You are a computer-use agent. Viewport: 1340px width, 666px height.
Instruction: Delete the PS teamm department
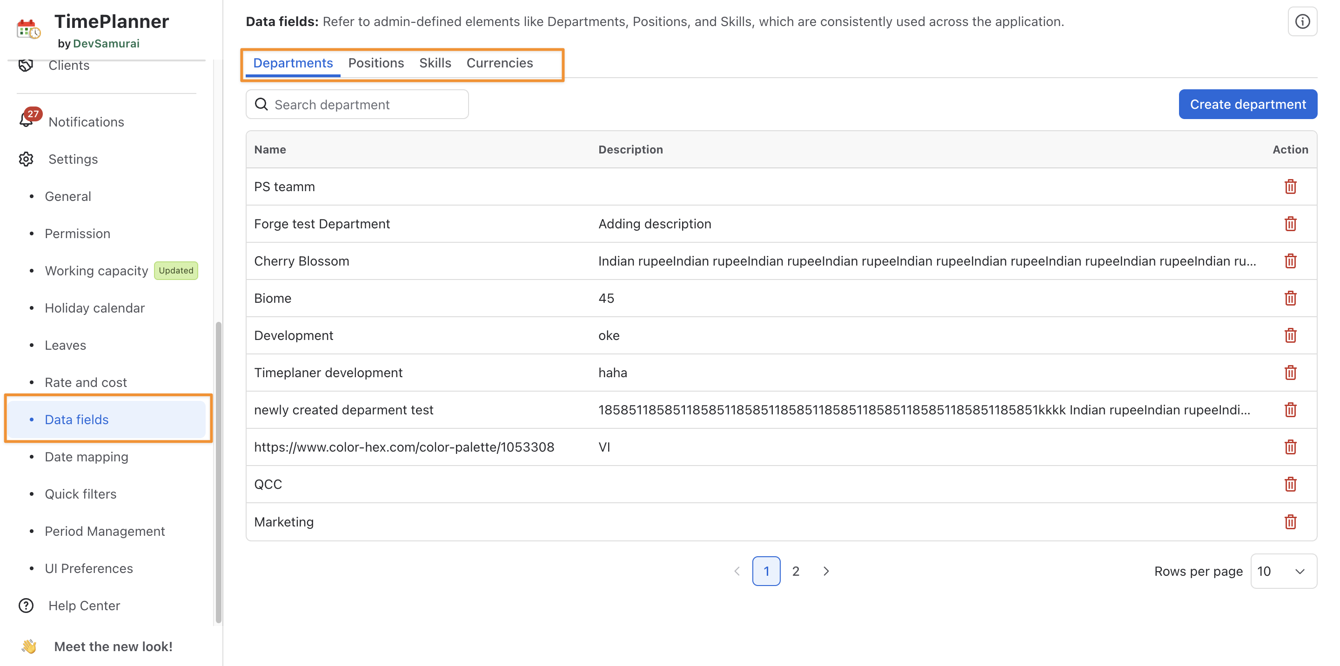pos(1290,186)
